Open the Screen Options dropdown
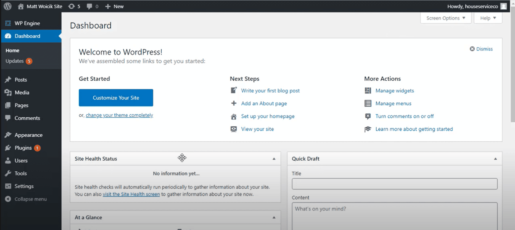The height and width of the screenshot is (230, 515). (x=446, y=18)
